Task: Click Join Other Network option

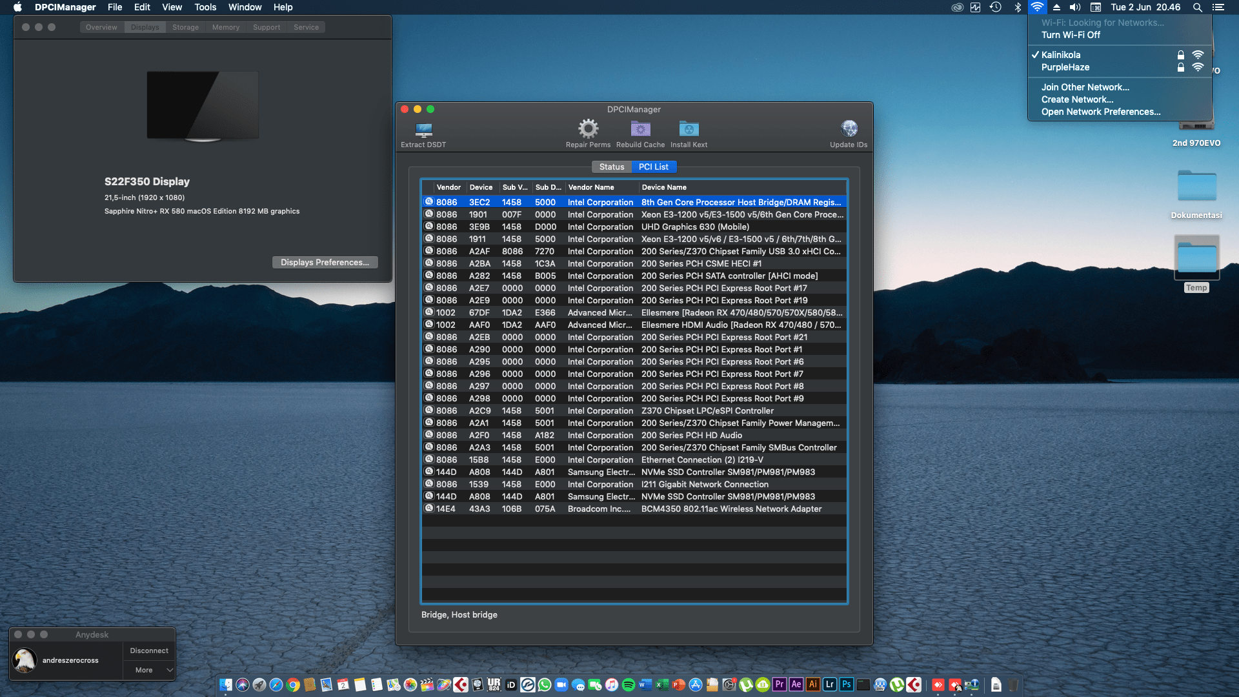Action: click(1085, 87)
